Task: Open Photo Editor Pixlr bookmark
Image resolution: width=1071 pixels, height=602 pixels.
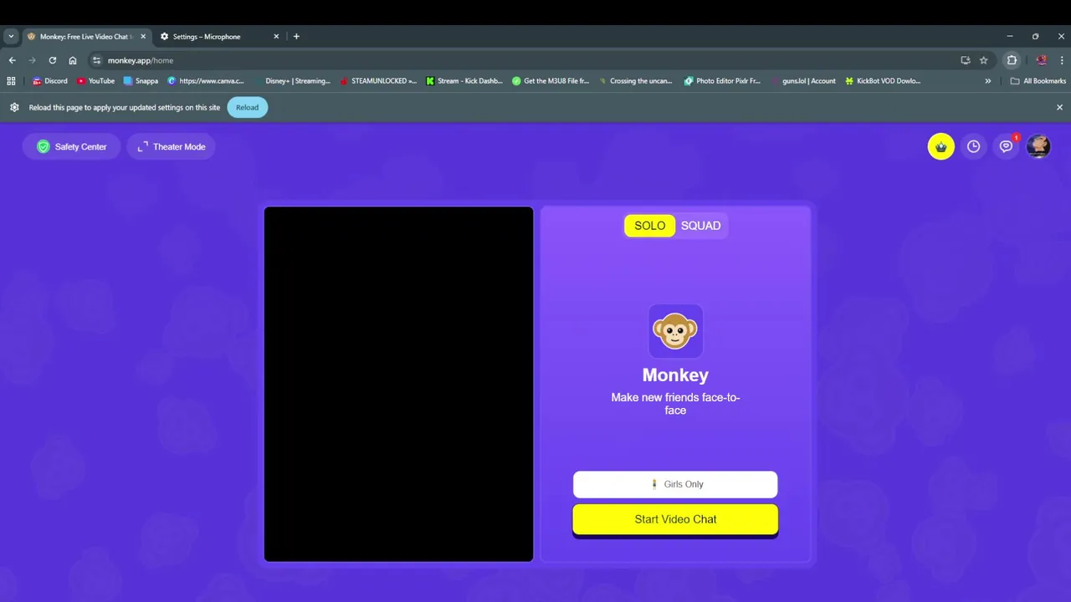Action: (722, 81)
